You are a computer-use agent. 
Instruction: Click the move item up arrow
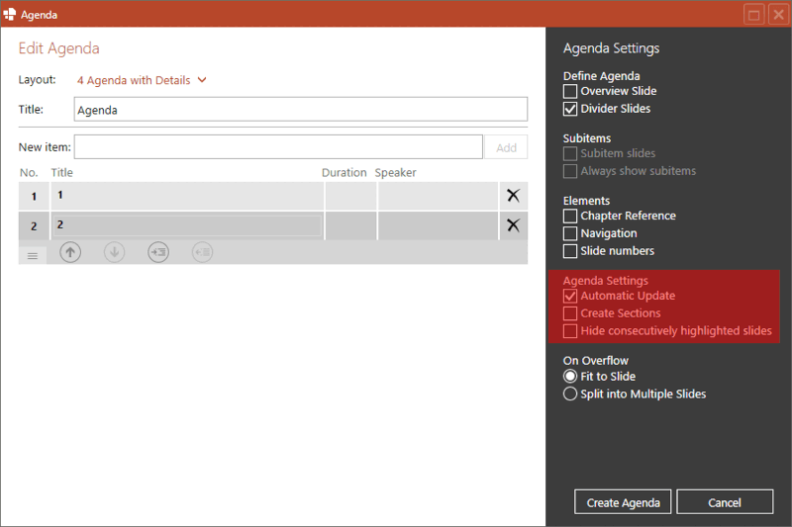click(x=70, y=252)
